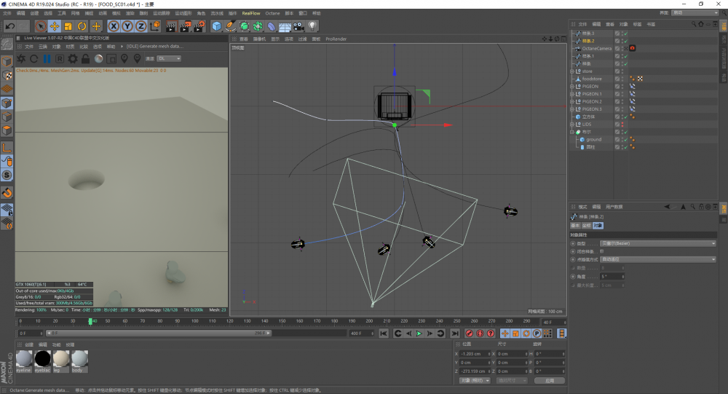Open the Octane menu
Viewport: 728px width, 394px height.
pos(272,13)
